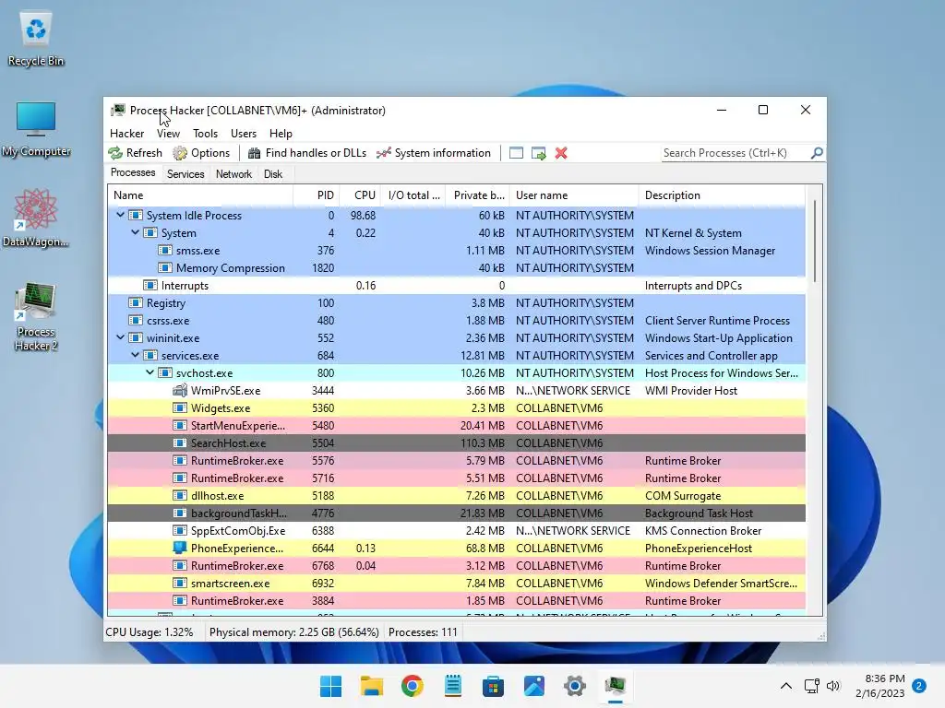Screen dimensions: 945x708
Task: Select the SppExtComObj.Exe process row
Action: (456, 530)
